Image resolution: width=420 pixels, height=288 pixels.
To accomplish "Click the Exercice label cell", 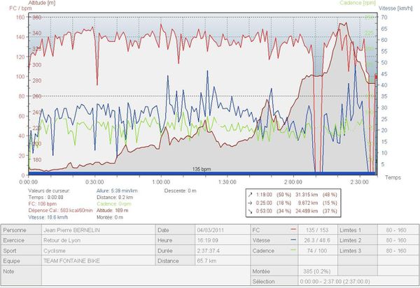I will coord(22,240).
